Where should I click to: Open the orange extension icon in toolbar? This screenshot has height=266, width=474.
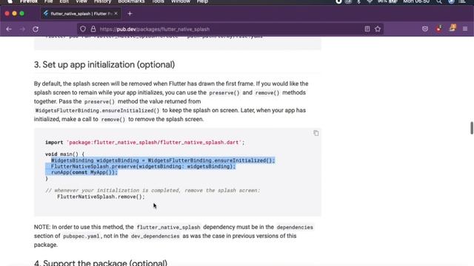[453, 28]
